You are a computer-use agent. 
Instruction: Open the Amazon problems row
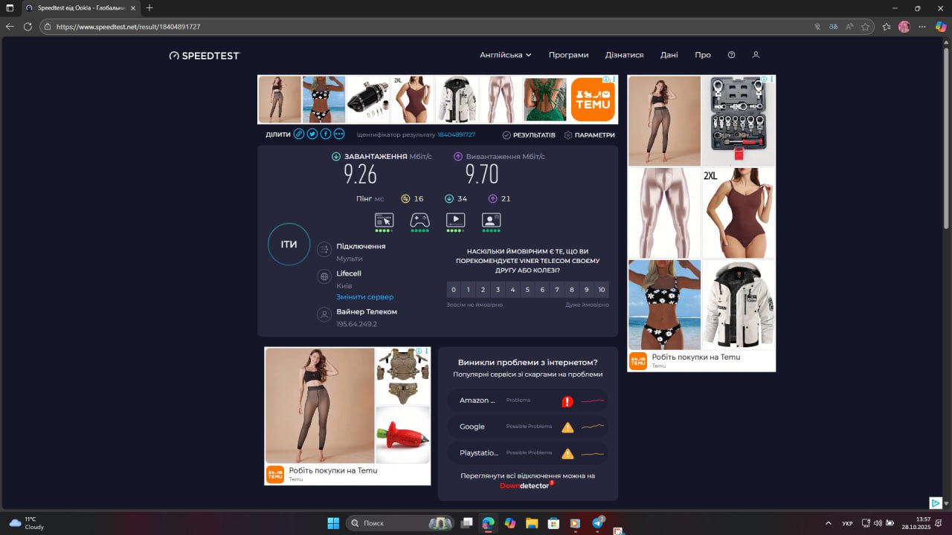point(528,401)
